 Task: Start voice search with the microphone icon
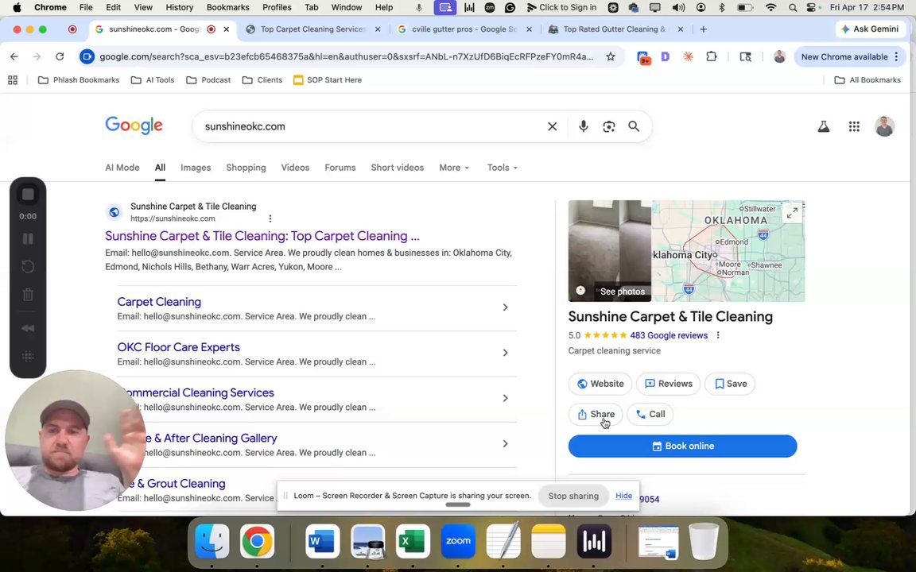pyautogui.click(x=583, y=126)
